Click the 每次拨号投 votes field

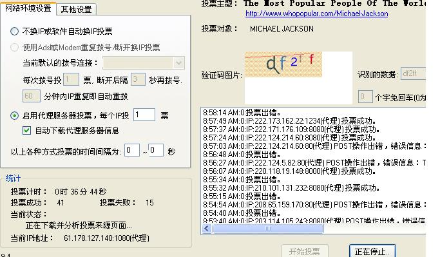coord(71,80)
